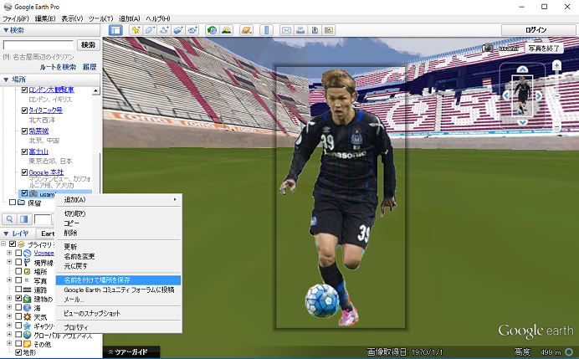
Task: Collapse the 検索 panel triangle
Action: click(x=6, y=30)
